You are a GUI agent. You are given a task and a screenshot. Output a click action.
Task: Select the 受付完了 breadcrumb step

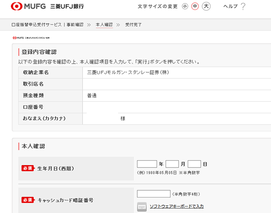(x=133, y=25)
